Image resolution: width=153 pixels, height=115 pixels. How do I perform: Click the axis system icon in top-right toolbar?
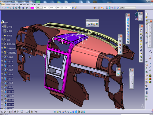pyautogui.click(x=104, y=8)
